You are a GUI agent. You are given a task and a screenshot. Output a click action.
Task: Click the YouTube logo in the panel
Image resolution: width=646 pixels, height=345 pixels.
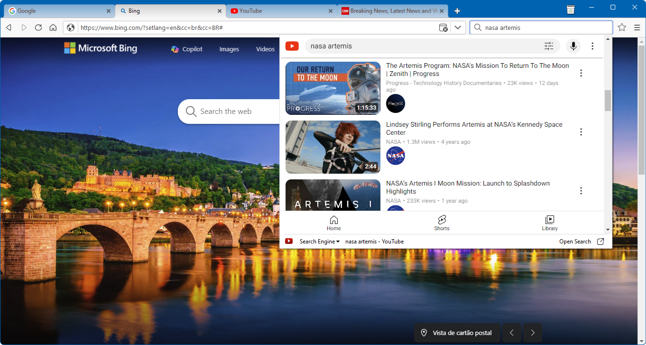tap(292, 46)
